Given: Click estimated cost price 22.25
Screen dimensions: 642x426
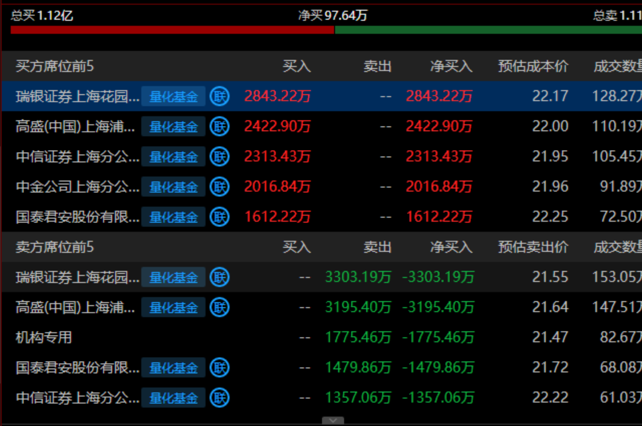Looking at the screenshot, I should 550,217.
